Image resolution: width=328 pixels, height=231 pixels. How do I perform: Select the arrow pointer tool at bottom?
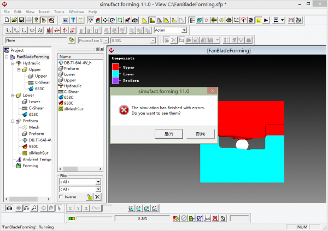tap(59, 208)
